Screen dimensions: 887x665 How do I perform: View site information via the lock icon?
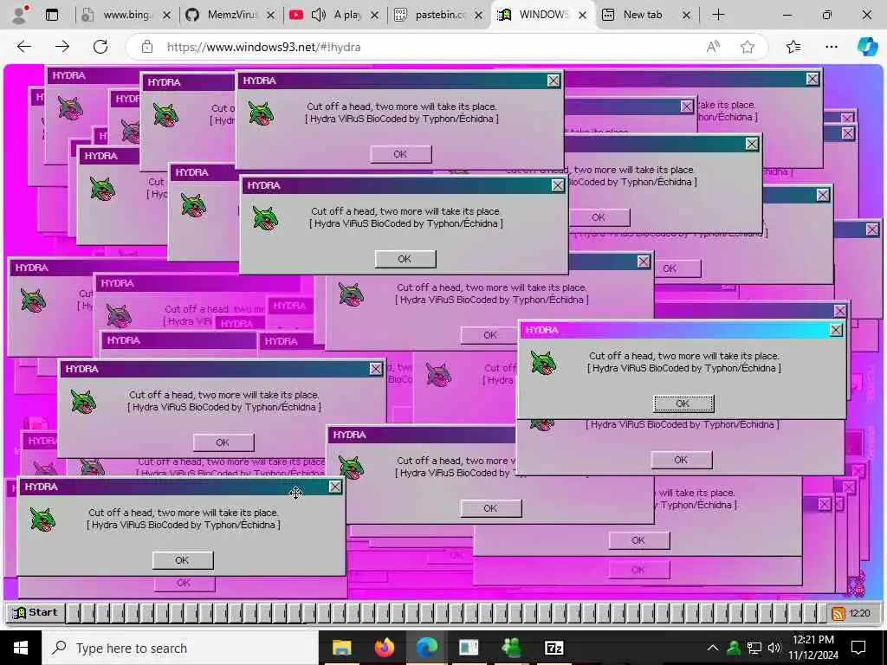(x=147, y=47)
